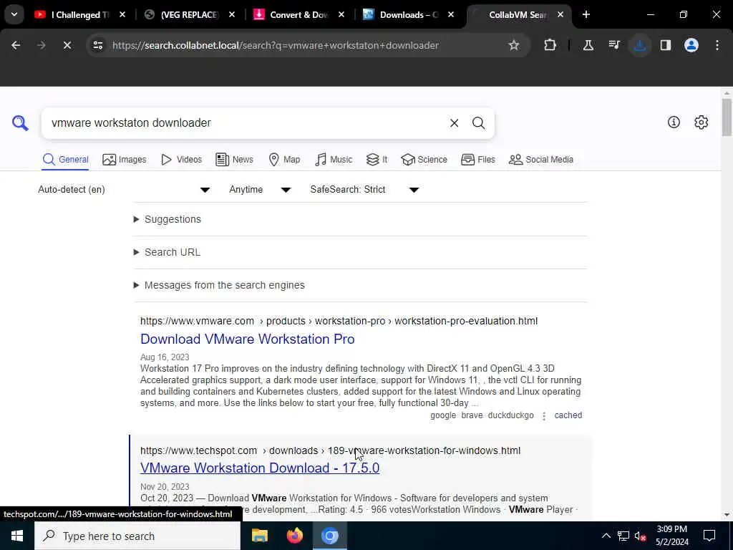Click the vmware.com result URL
733x550 pixels.
pyautogui.click(x=339, y=322)
